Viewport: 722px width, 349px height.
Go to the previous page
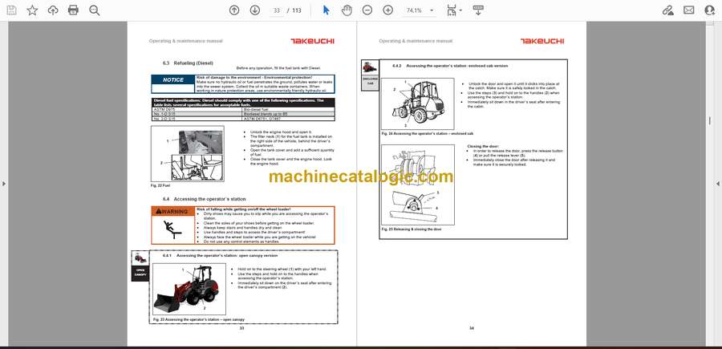[x=234, y=10]
